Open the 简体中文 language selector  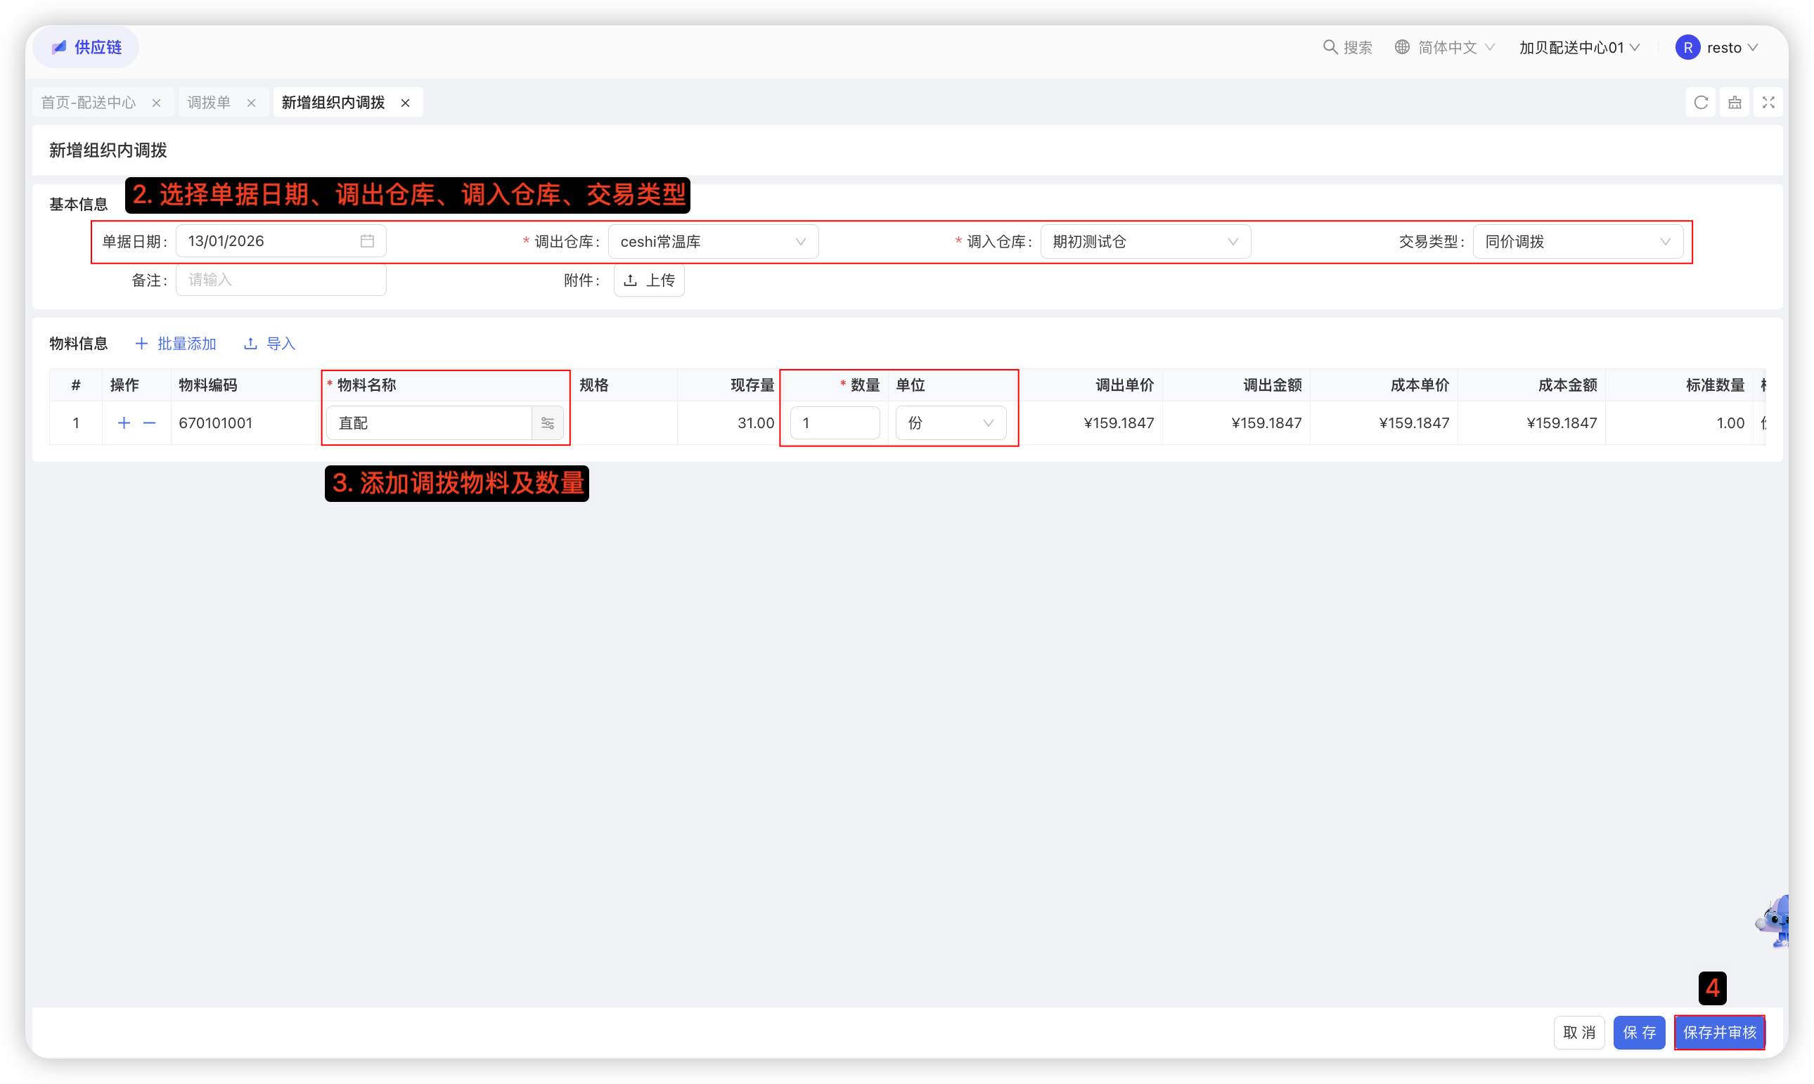click(1446, 48)
